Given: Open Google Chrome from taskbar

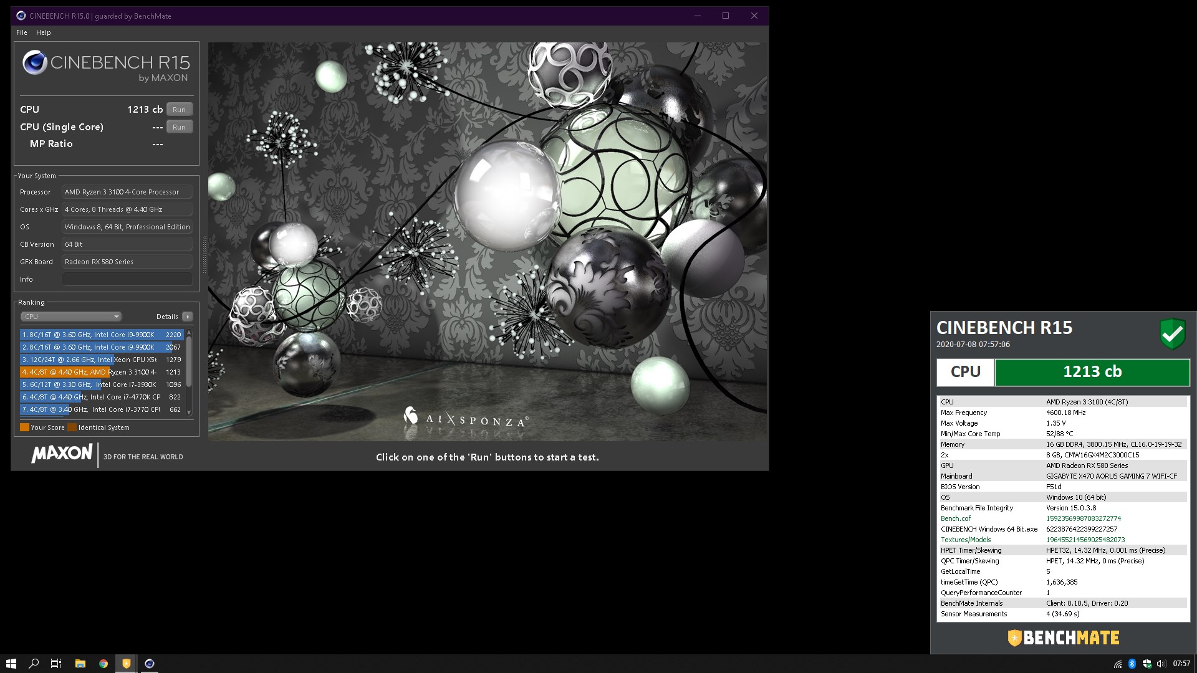Looking at the screenshot, I should click(x=103, y=664).
